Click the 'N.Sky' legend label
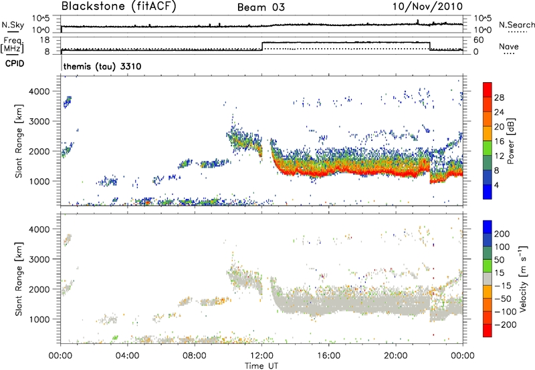 click(13, 25)
